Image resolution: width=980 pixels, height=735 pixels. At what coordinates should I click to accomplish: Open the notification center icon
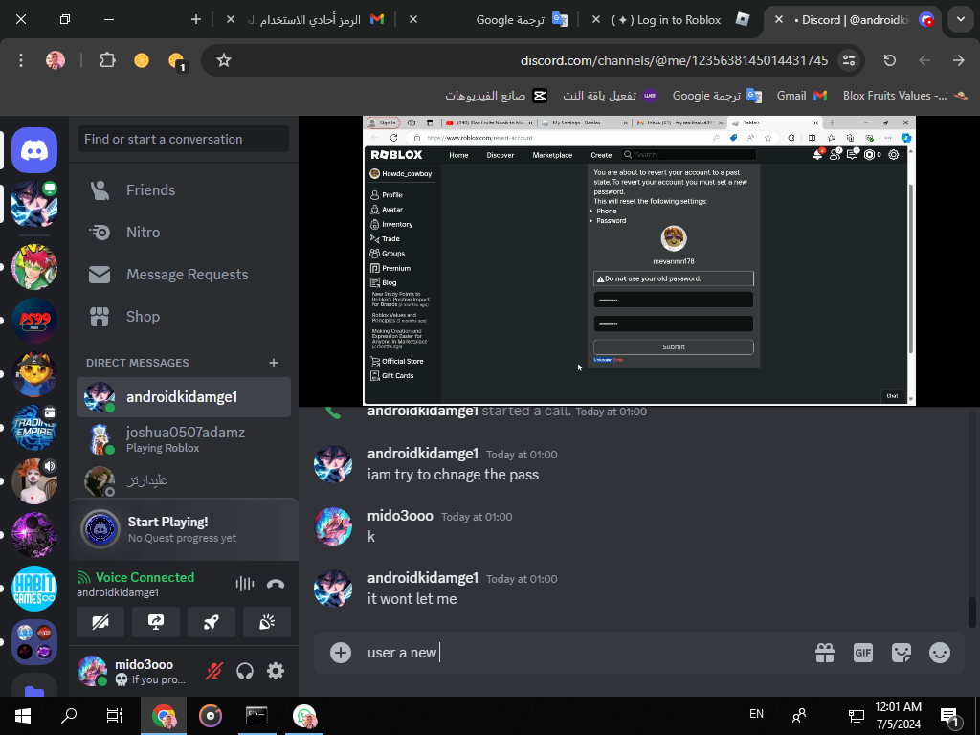pyautogui.click(x=949, y=717)
